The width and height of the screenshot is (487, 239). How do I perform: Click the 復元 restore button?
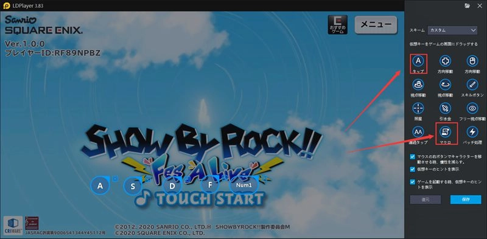click(x=425, y=199)
